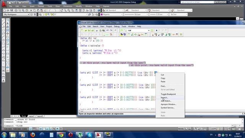The image size is (245, 138).
Task: Click the Plot print icon in AutoCAD toolbar
Action: (x=16, y=10)
